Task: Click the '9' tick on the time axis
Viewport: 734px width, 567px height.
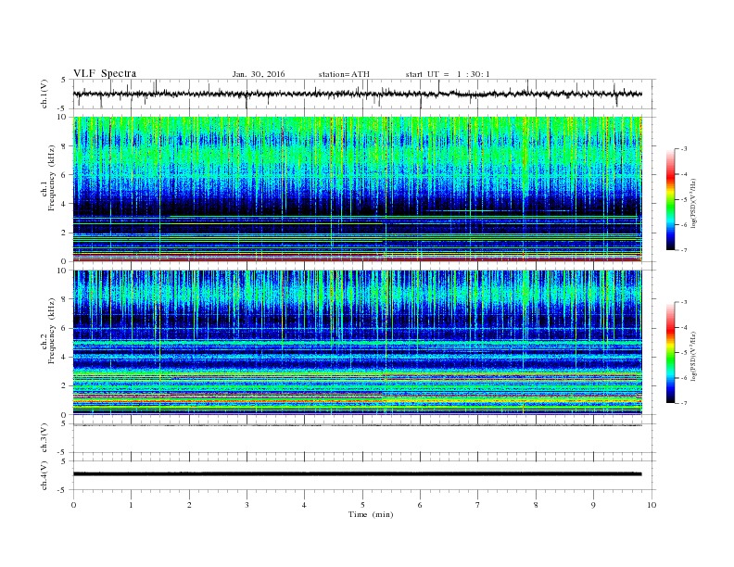Action: [x=593, y=505]
